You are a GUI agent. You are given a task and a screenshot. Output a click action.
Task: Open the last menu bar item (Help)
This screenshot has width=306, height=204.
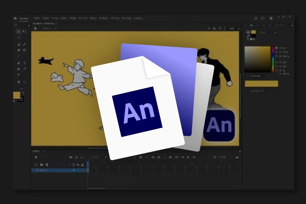[138, 18]
